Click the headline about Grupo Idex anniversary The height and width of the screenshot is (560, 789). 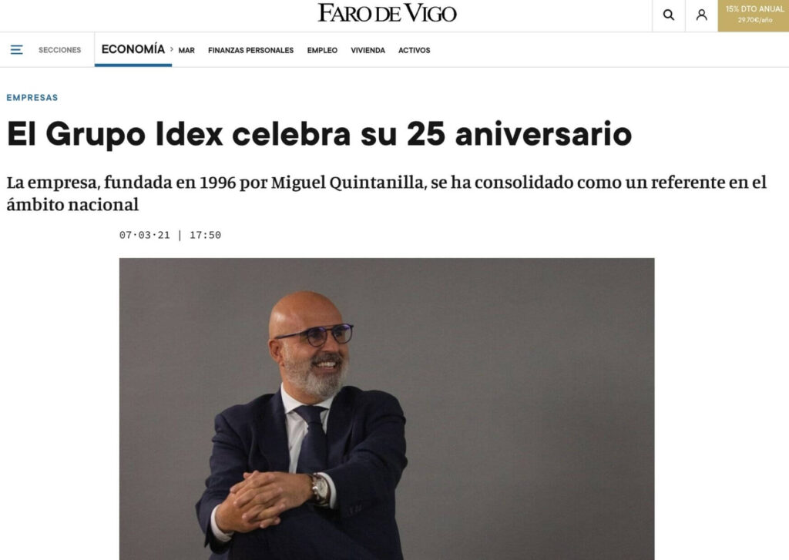(319, 134)
